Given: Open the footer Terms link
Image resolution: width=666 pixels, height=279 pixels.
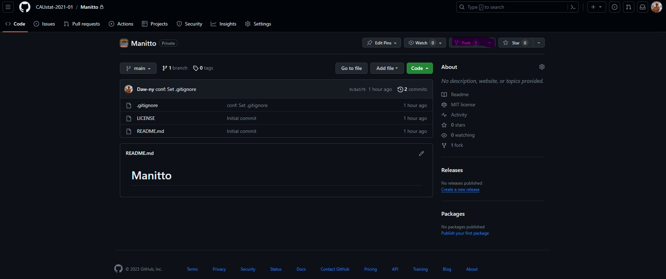Looking at the screenshot, I should [192, 269].
